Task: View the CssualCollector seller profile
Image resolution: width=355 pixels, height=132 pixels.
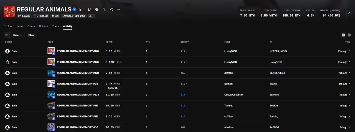Action: pos(233,95)
